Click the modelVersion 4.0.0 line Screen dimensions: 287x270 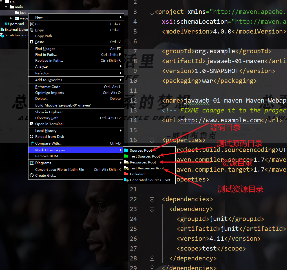pos(224,32)
